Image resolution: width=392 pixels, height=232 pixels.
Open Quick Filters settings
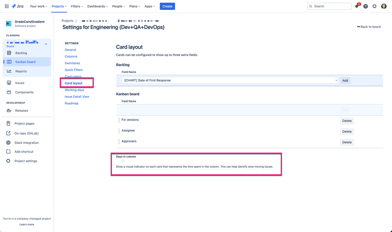click(73, 70)
